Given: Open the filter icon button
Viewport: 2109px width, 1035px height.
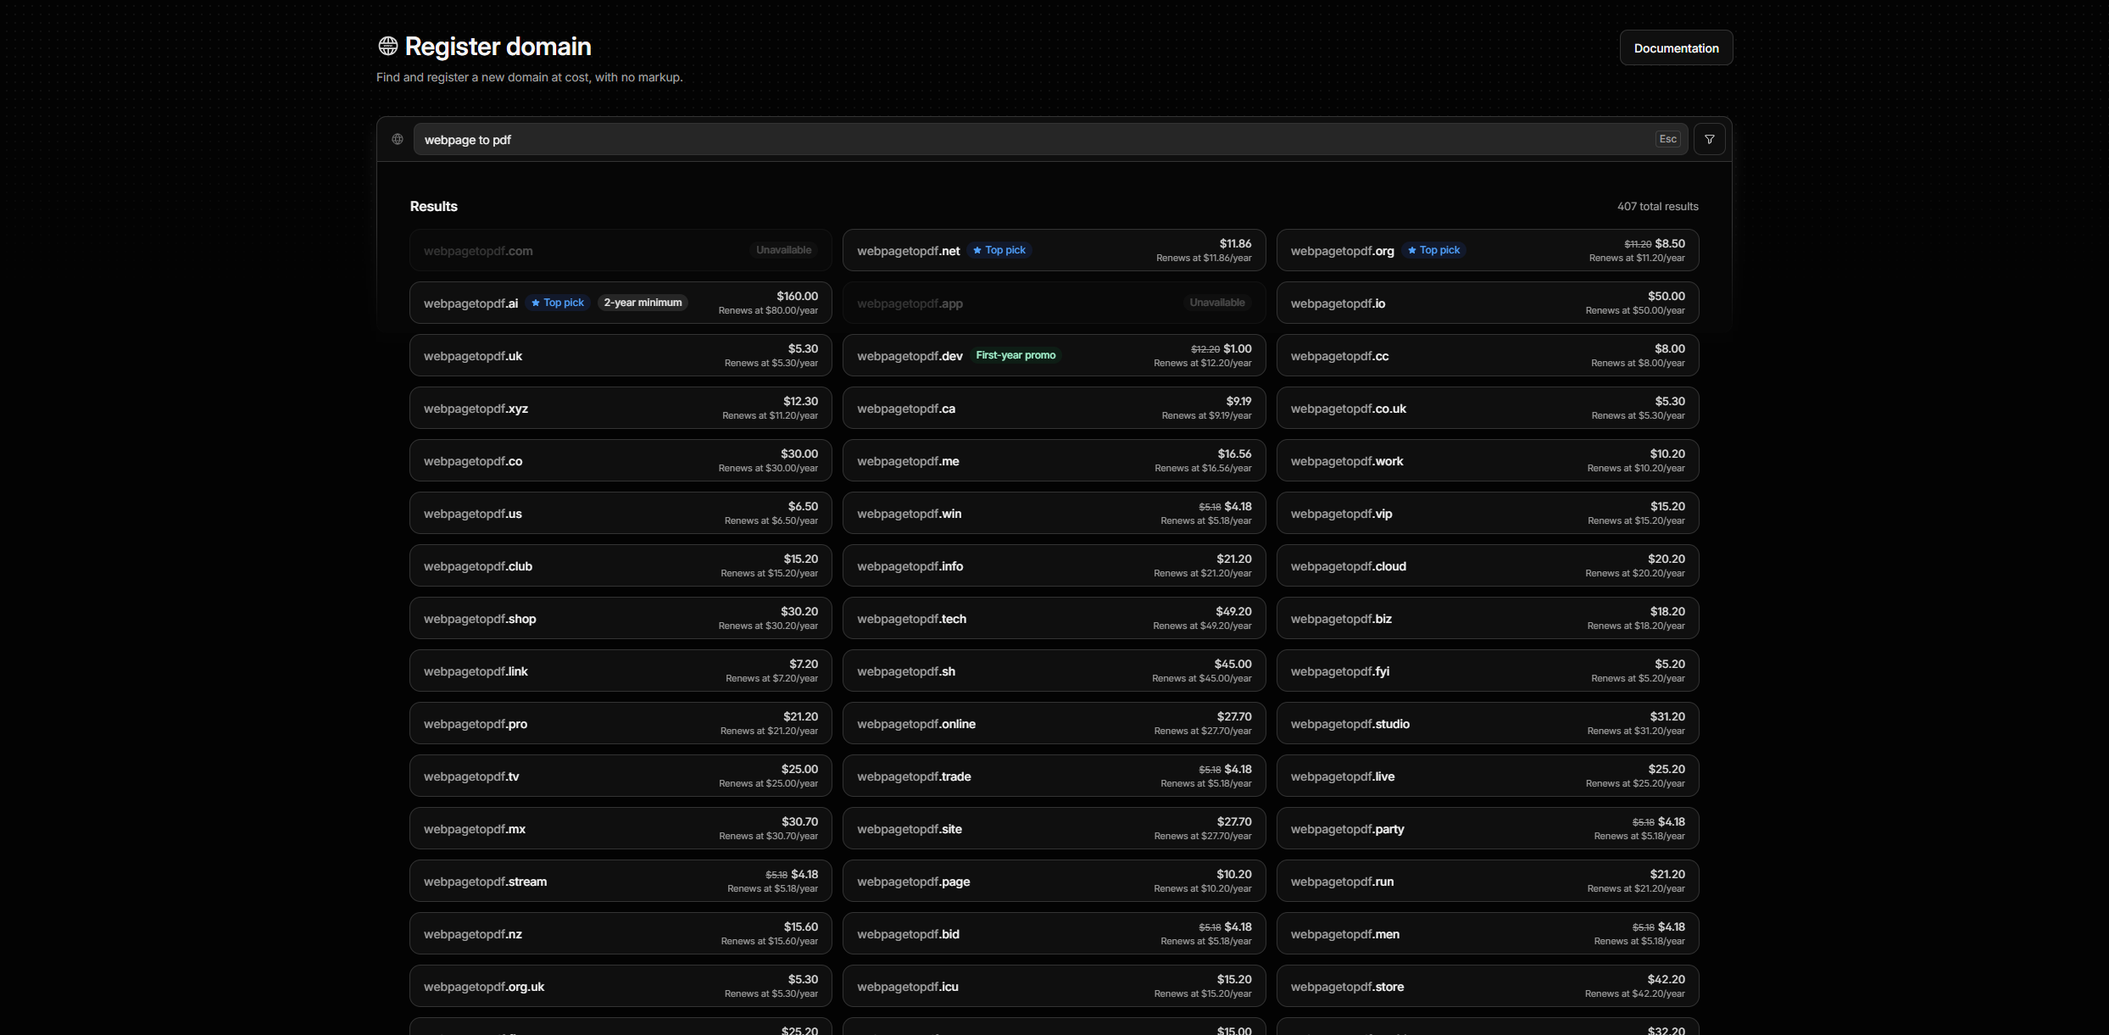Looking at the screenshot, I should [1709, 139].
